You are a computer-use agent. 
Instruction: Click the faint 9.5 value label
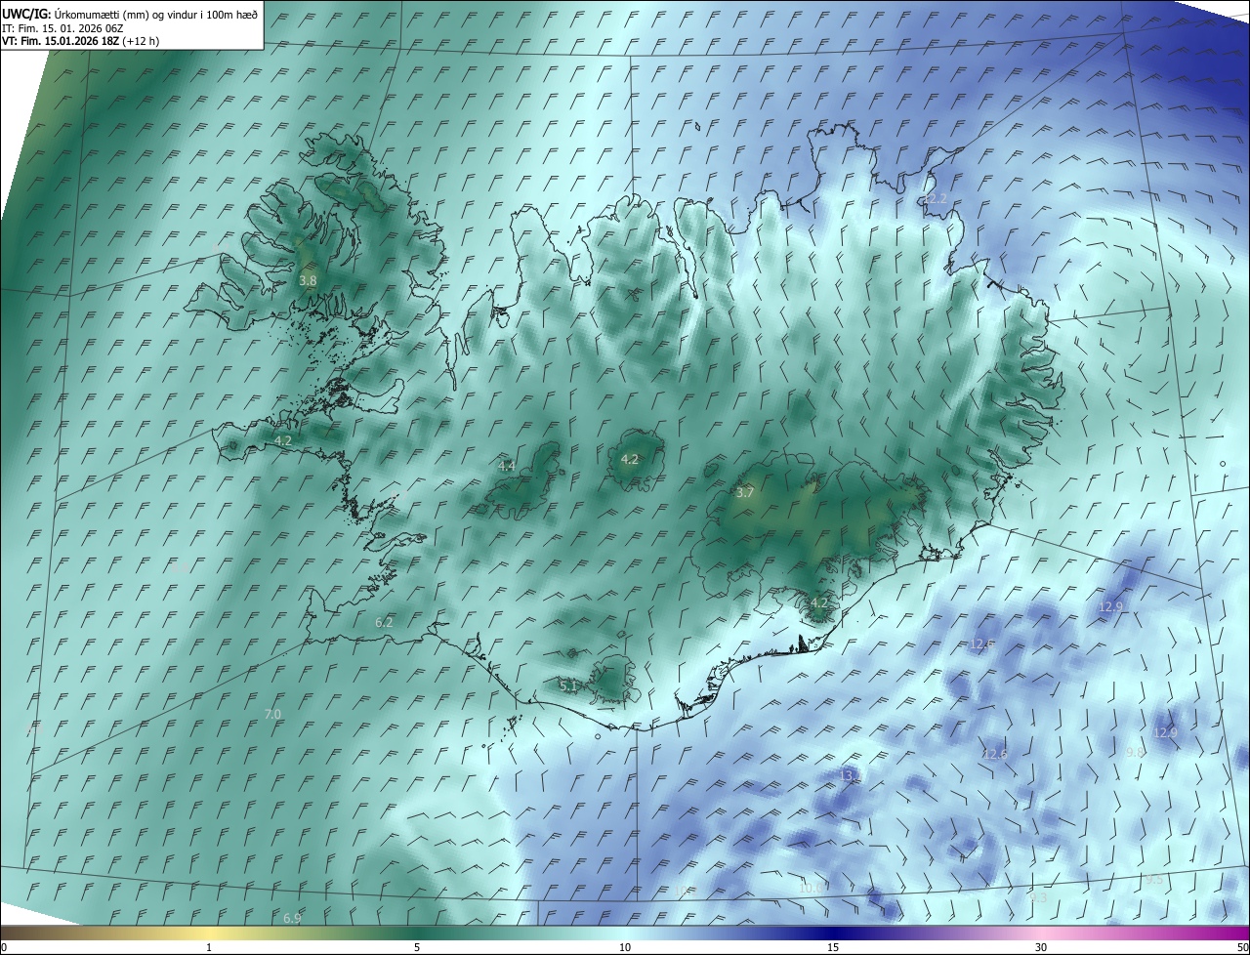[1153, 880]
